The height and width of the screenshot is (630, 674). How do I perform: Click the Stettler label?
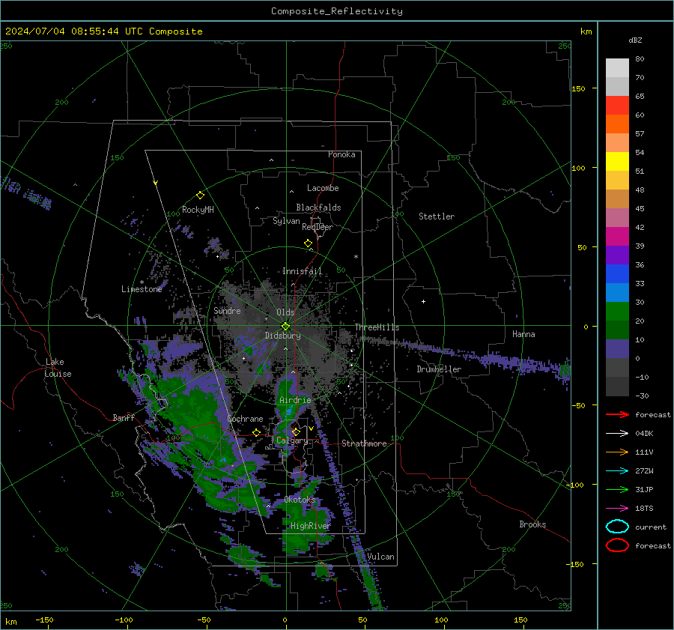pyautogui.click(x=437, y=216)
